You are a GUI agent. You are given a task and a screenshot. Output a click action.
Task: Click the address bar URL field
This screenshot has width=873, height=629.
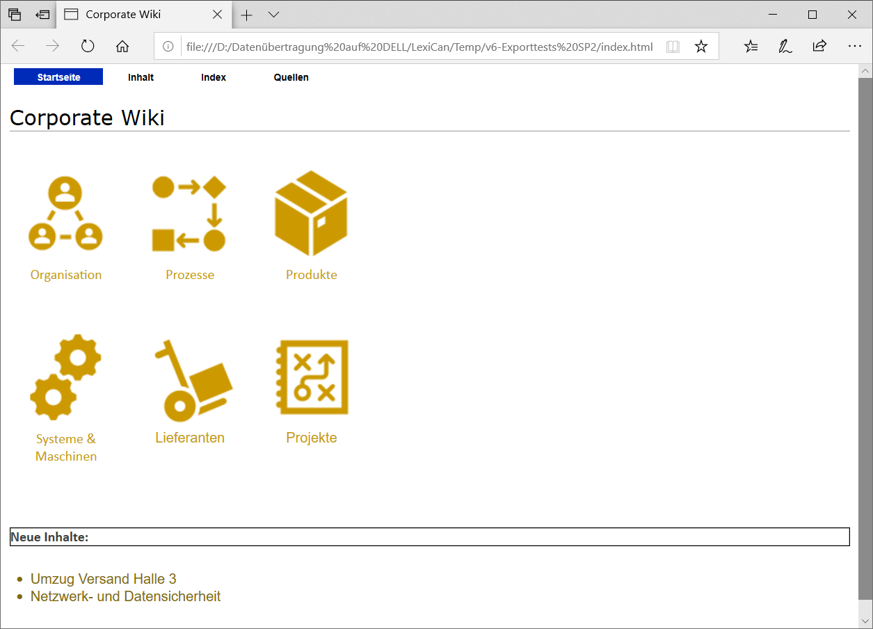click(x=417, y=47)
